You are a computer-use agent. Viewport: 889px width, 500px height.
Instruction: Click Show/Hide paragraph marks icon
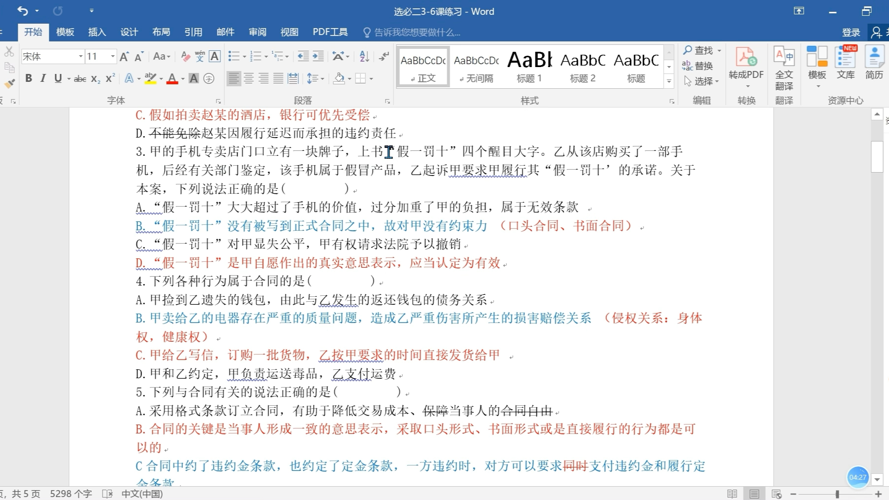pos(384,56)
